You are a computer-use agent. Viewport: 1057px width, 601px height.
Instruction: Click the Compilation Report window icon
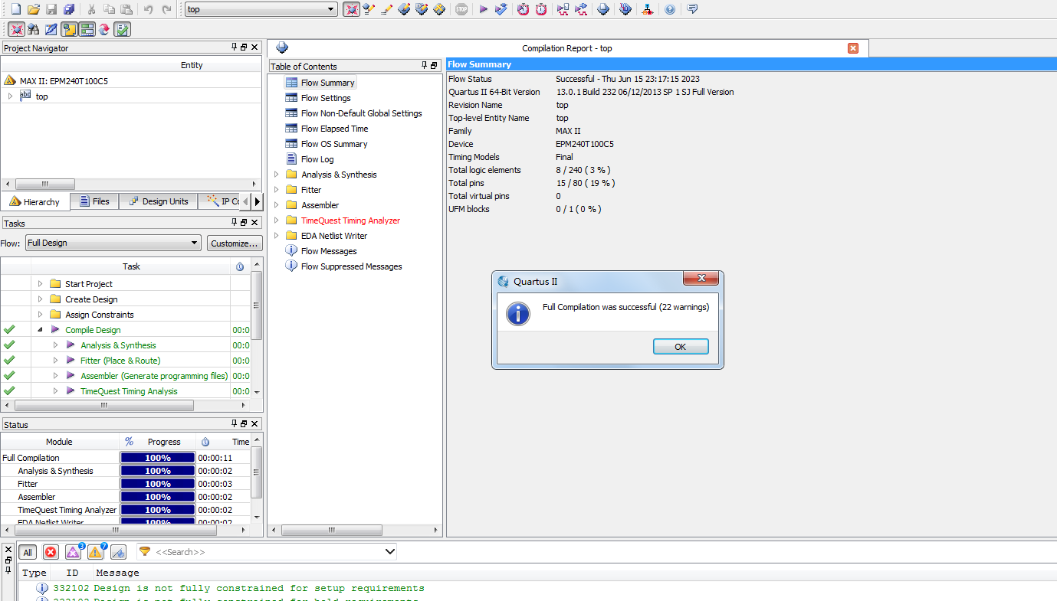(x=282, y=47)
